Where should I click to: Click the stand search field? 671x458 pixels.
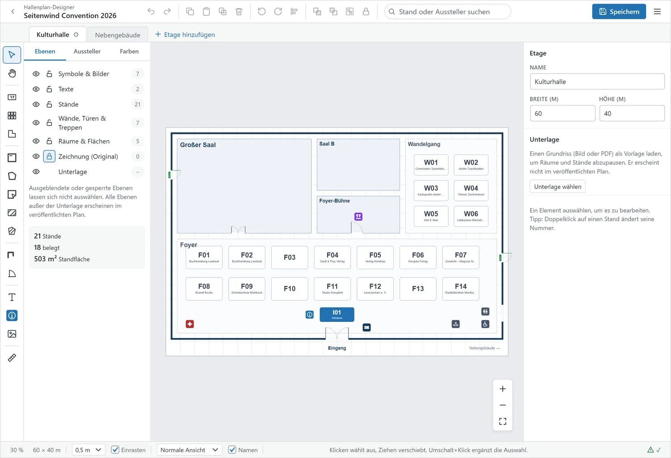click(448, 12)
